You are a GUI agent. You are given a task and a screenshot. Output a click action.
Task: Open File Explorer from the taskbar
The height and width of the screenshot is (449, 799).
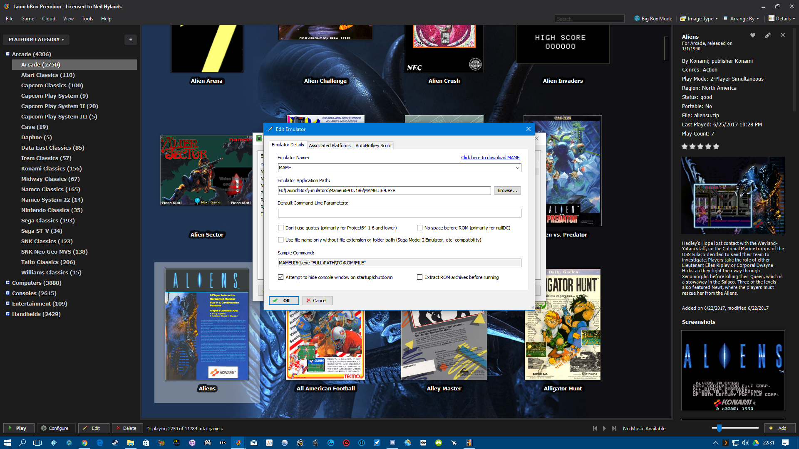point(130,443)
